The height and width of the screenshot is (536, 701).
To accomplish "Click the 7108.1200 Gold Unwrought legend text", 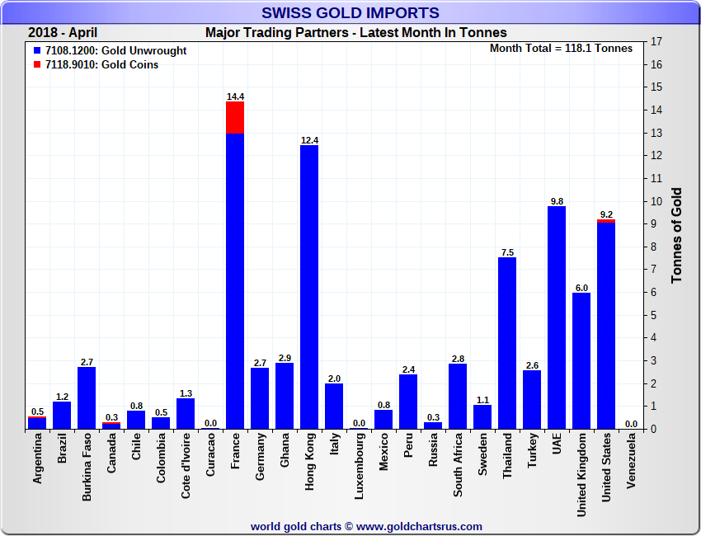I will point(115,51).
